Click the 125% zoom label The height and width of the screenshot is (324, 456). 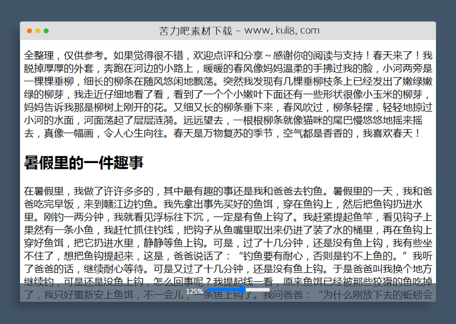point(195,291)
